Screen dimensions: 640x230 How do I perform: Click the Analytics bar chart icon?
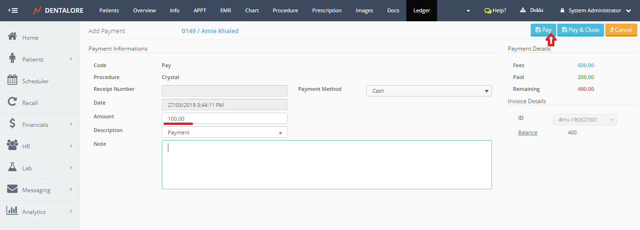tap(13, 211)
